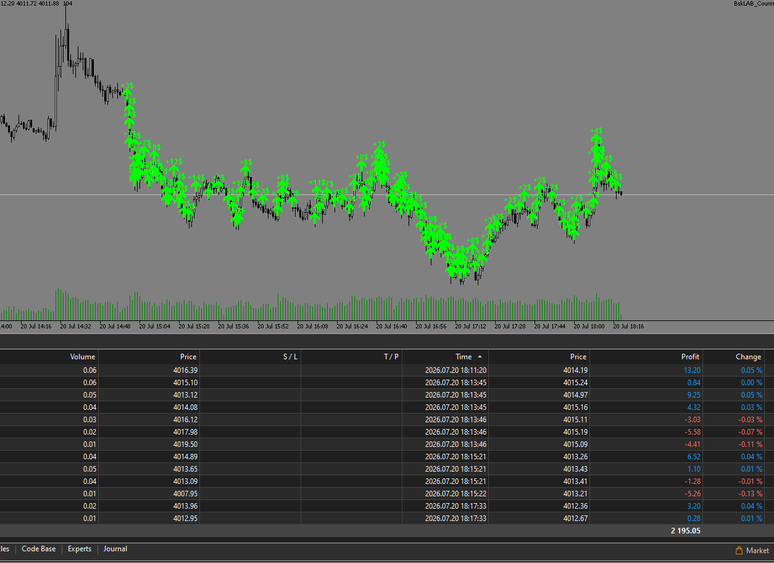Click the +14$ trade arrow marker
Viewport: 774px width, 563px height.
[196, 185]
